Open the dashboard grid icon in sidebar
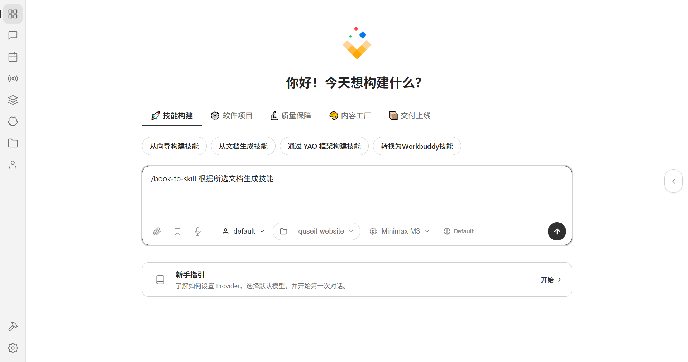688x362 pixels. point(13,14)
